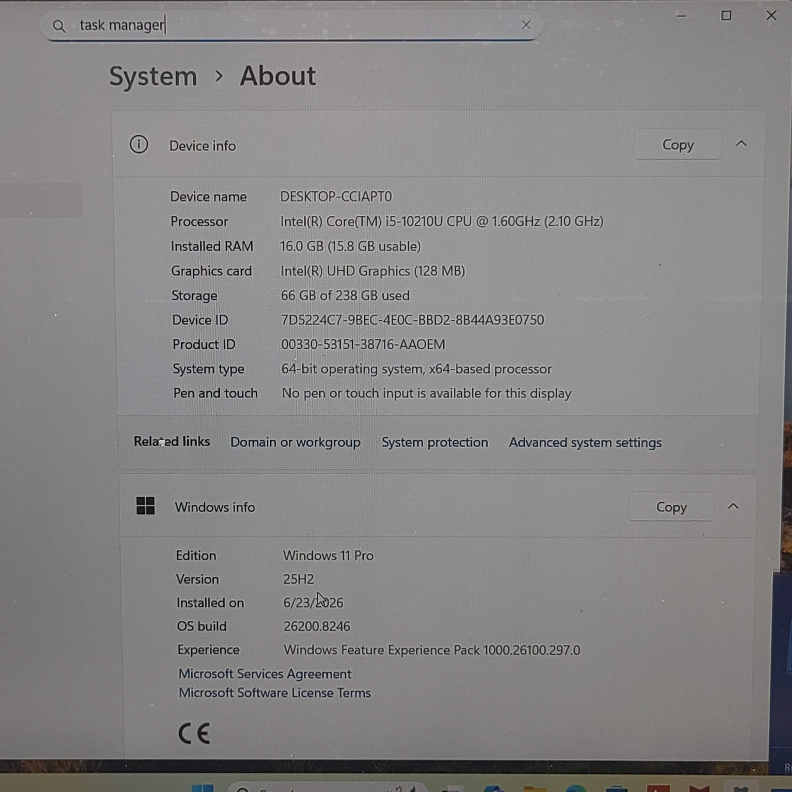Click the 'Storage' label
Image resolution: width=792 pixels, height=792 pixels.
(x=194, y=296)
